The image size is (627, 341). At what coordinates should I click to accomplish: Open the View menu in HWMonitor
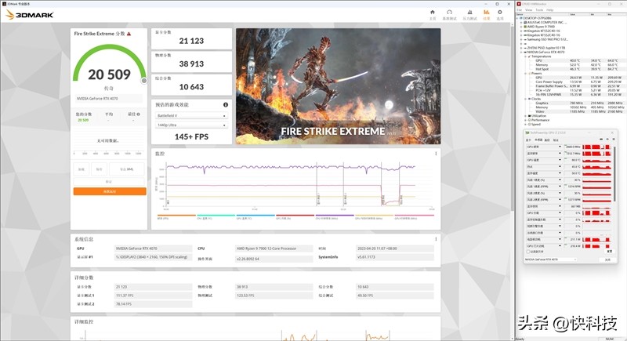[x=528, y=10]
